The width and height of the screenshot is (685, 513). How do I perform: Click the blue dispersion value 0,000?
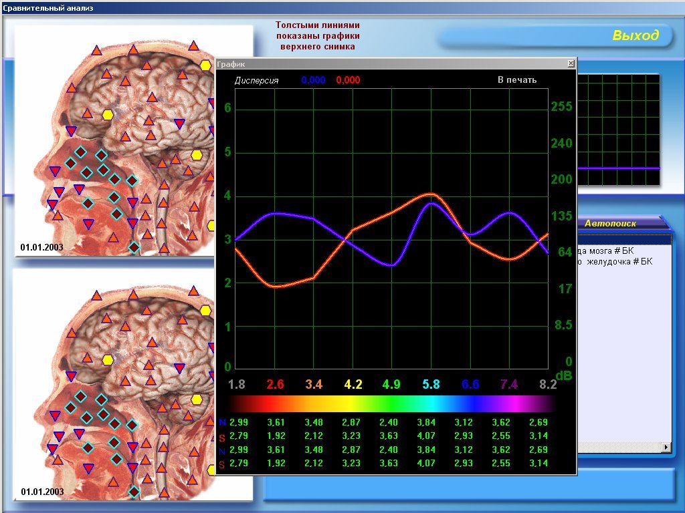coord(313,80)
